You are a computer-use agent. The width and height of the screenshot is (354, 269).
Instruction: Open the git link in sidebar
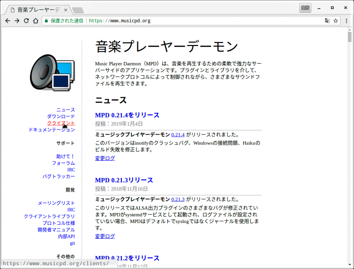[73, 243]
